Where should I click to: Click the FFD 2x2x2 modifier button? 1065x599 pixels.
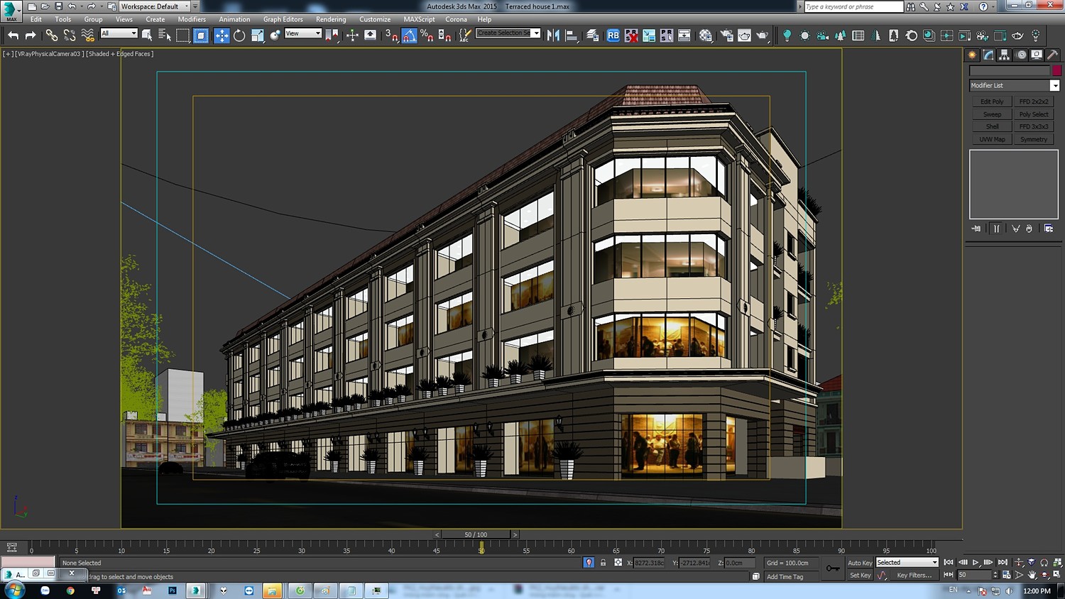pyautogui.click(x=1033, y=101)
